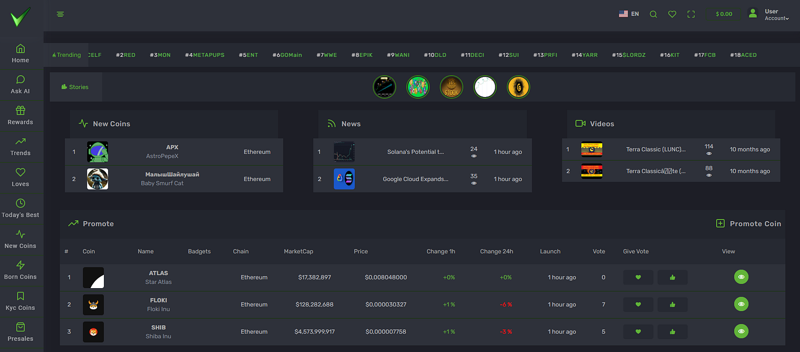The width and height of the screenshot is (800, 352).
Task: Click the Star Atlas coin logo
Action: 93,277
